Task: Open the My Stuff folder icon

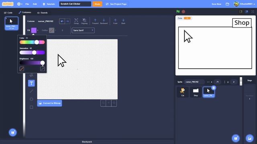Action: coord(227,4)
